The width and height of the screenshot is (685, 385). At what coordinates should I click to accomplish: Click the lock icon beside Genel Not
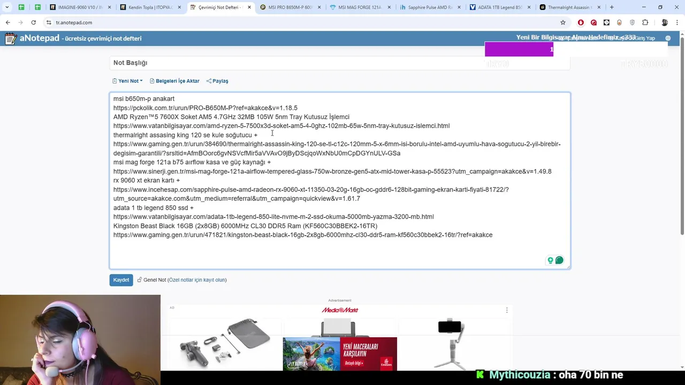[x=139, y=280]
